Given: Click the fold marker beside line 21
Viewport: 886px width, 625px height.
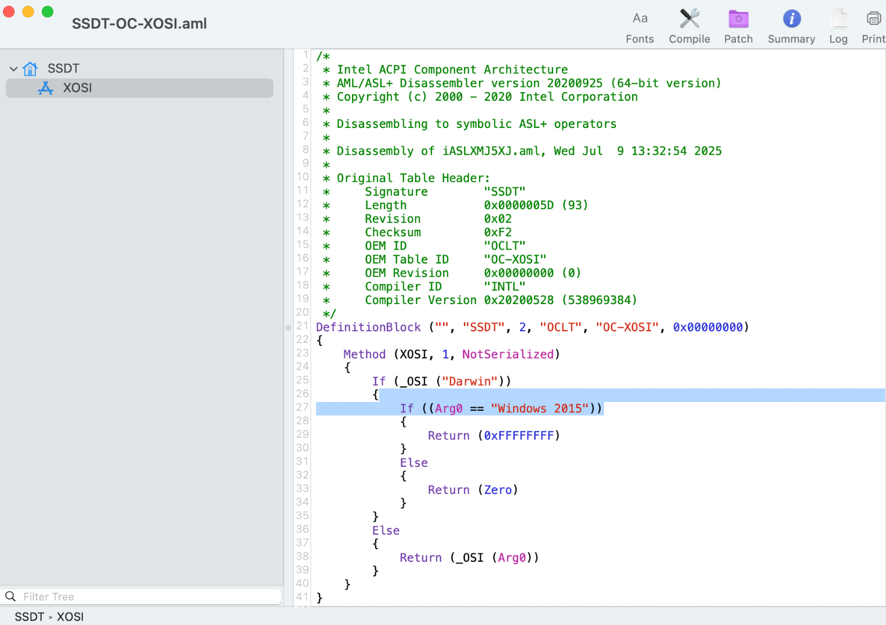Looking at the screenshot, I should [x=288, y=328].
